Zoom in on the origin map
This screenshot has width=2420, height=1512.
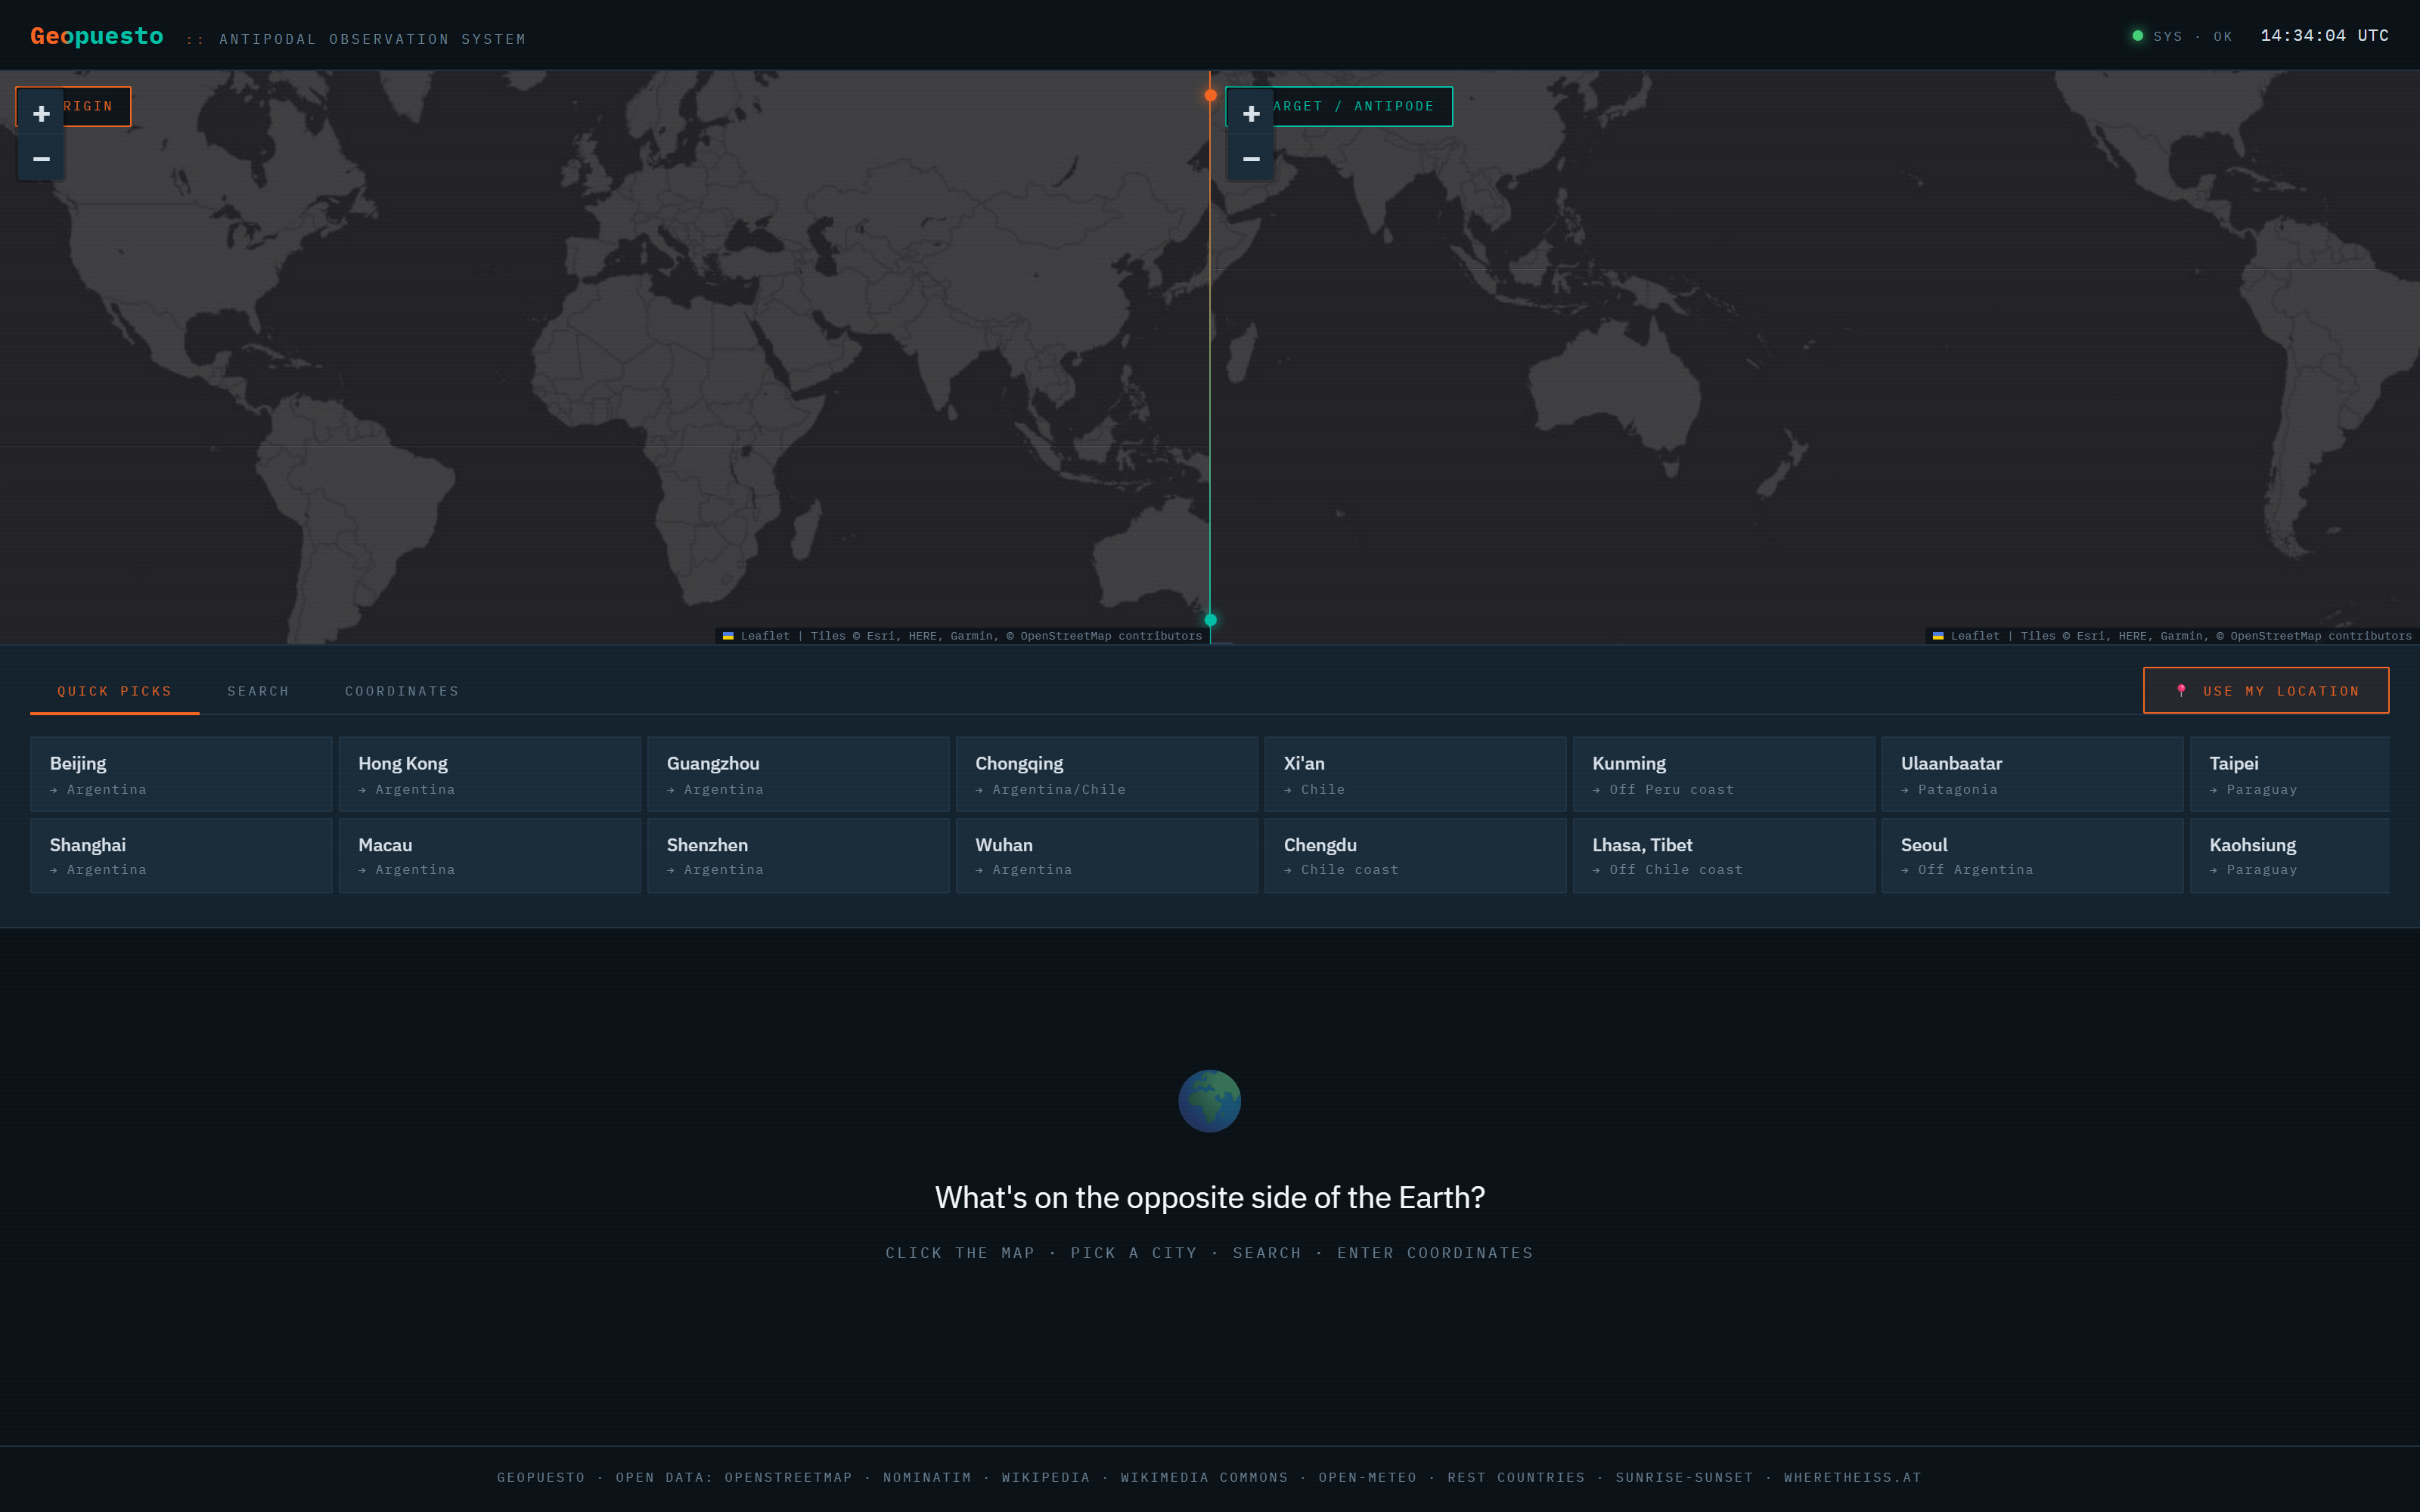(41, 113)
